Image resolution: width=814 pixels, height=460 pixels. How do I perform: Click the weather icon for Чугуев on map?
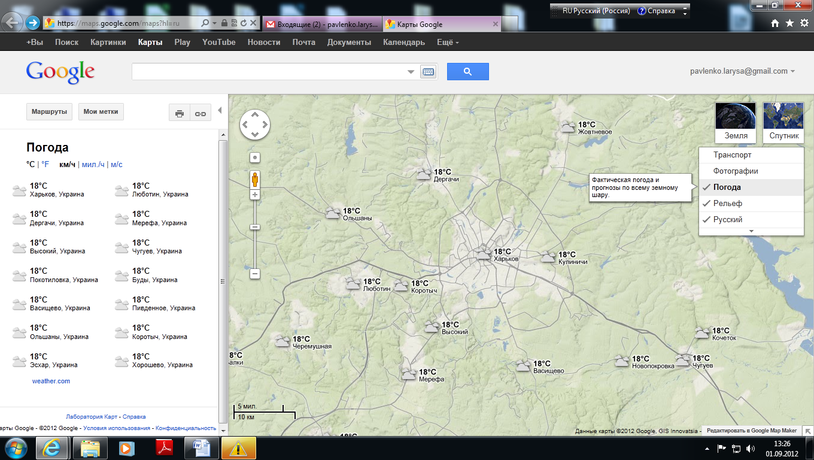tap(683, 361)
